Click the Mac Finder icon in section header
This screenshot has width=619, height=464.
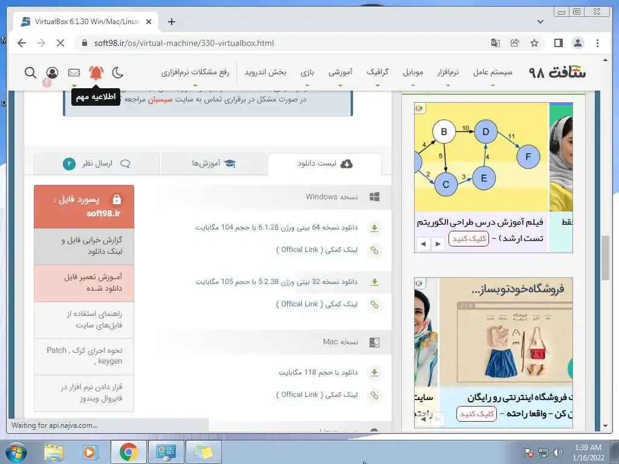tap(375, 343)
